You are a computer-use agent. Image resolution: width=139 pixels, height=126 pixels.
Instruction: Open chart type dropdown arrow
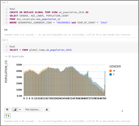20,110
